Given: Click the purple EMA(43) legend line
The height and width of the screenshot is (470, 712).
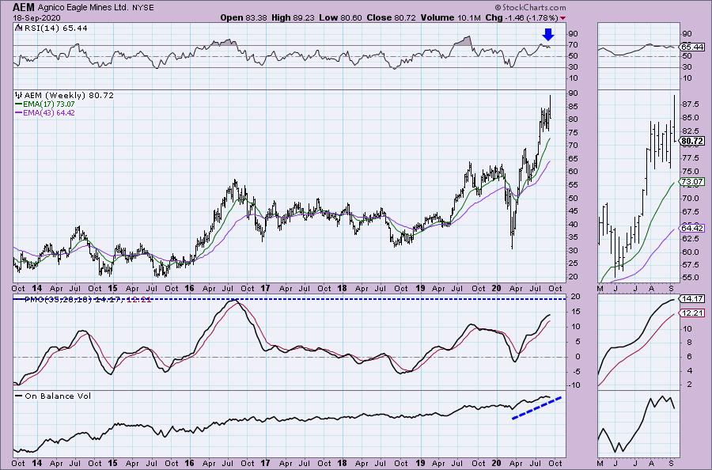Looking at the screenshot, I should click(x=19, y=113).
